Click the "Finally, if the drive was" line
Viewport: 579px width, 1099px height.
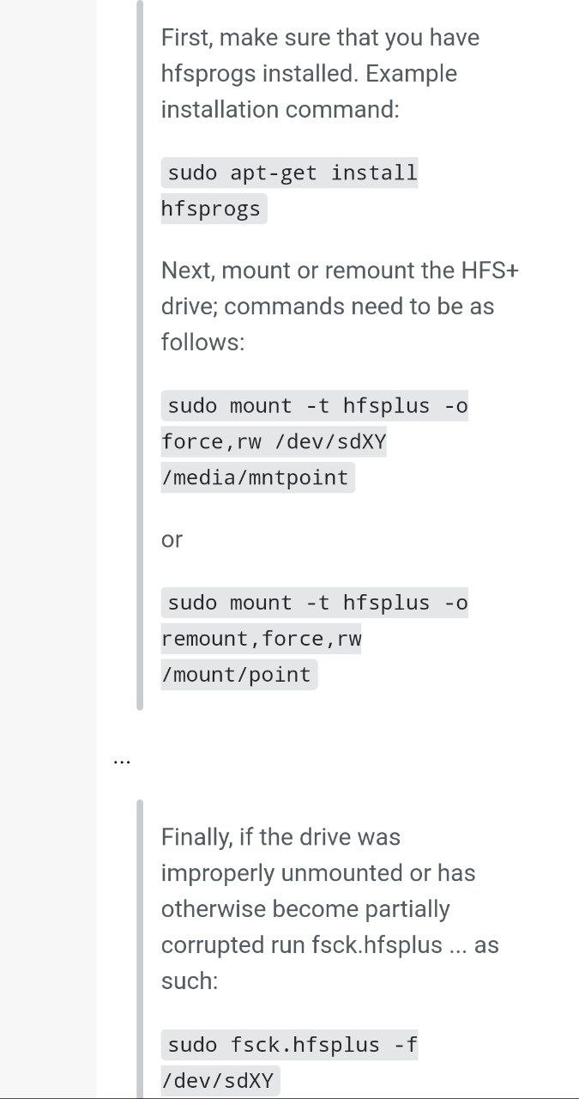(x=280, y=836)
